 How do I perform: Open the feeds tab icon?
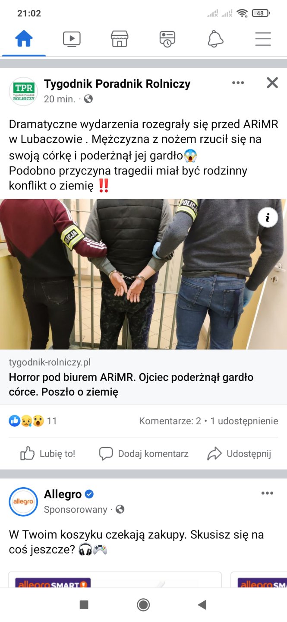pos(167,39)
